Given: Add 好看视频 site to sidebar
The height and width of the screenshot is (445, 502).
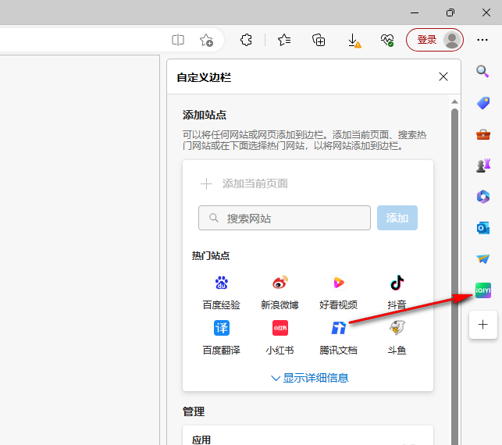Looking at the screenshot, I should click(x=338, y=292).
